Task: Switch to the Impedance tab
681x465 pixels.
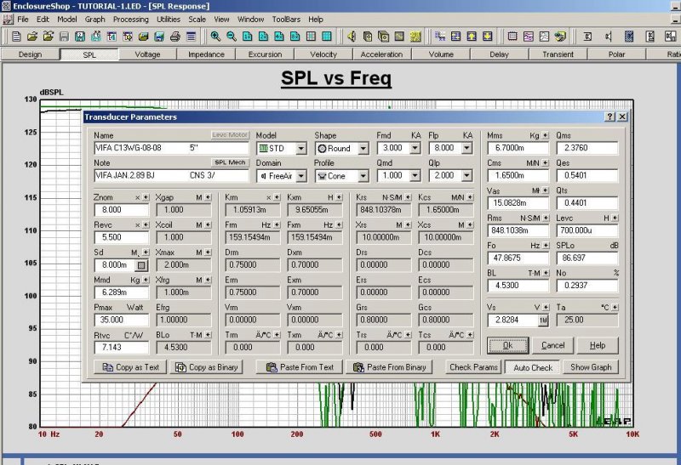Action: click(206, 54)
